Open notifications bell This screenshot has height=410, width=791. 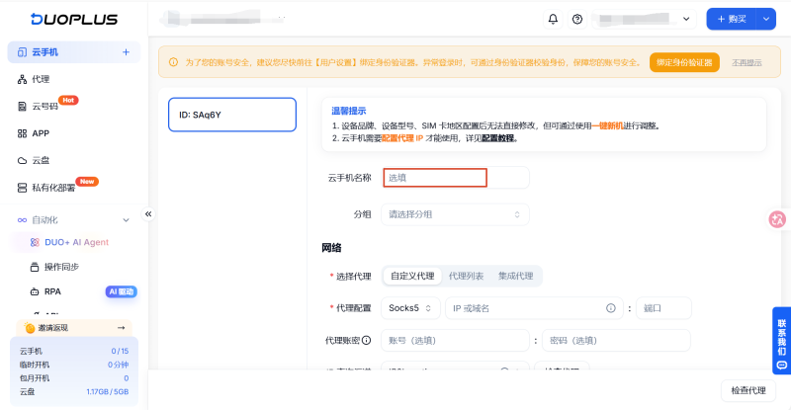point(553,19)
